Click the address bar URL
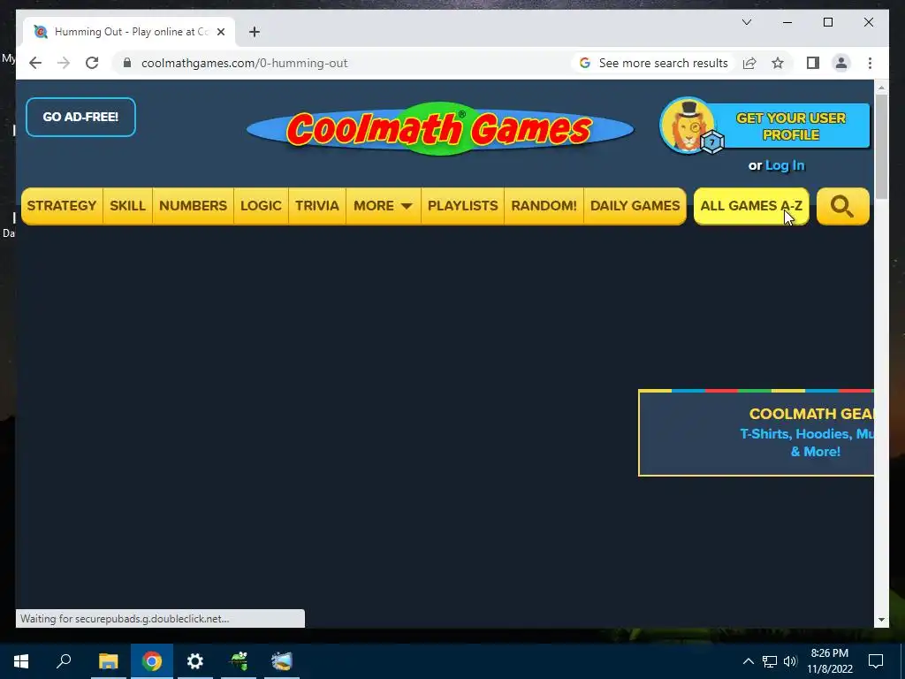Image resolution: width=905 pixels, height=679 pixels. [x=244, y=63]
